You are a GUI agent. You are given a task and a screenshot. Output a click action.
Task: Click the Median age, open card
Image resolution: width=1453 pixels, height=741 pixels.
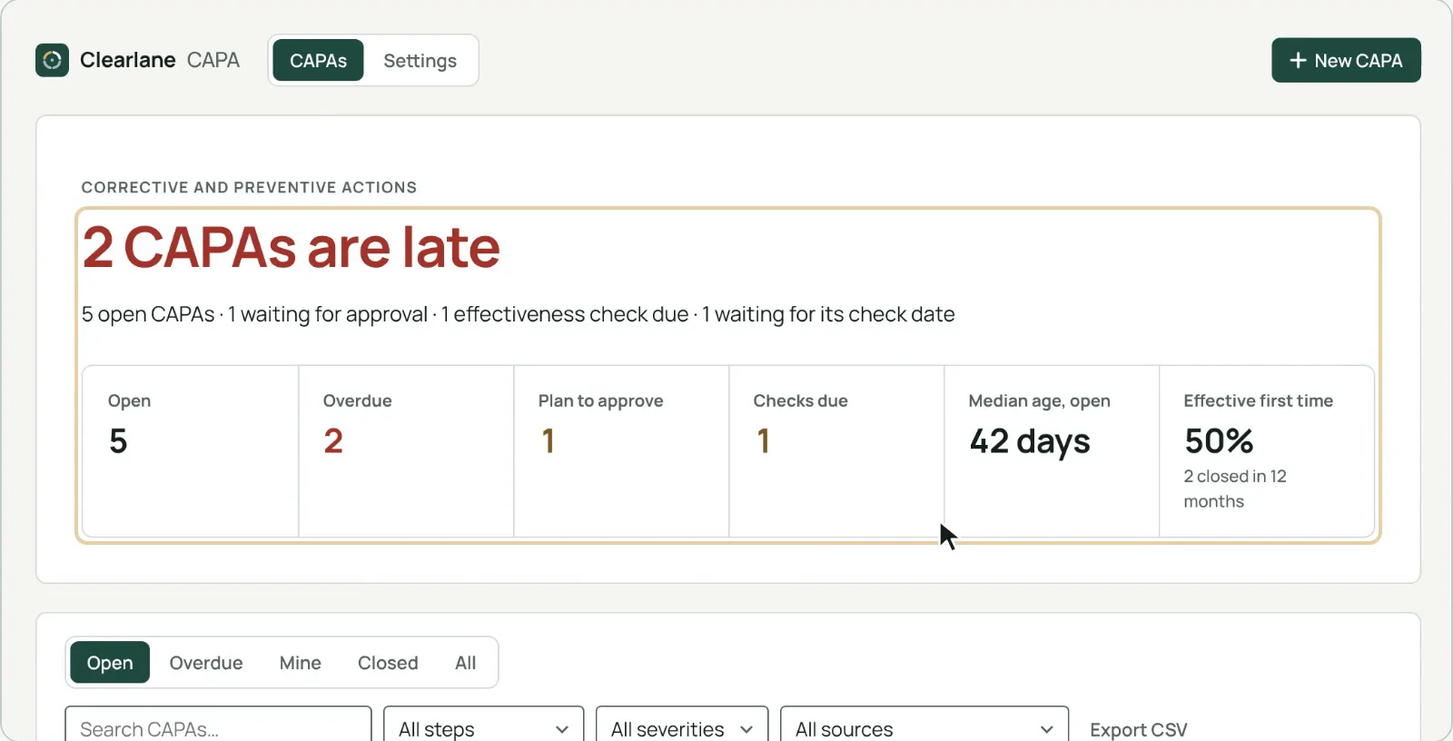pyautogui.click(x=1052, y=451)
